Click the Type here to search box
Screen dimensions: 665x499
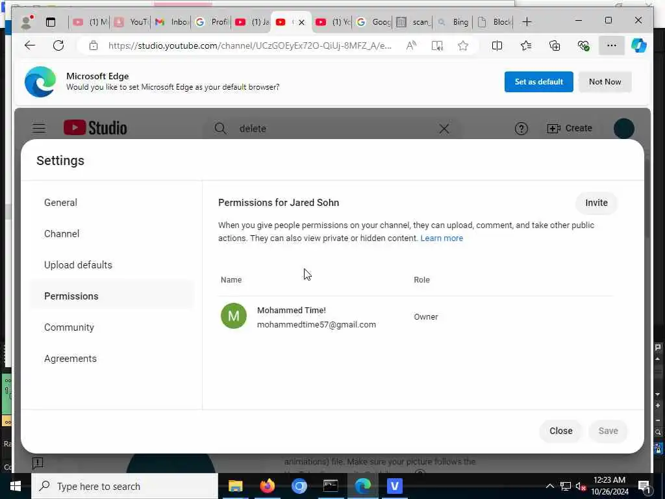click(x=125, y=486)
